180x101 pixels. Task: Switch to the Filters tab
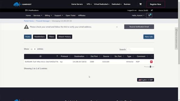pyautogui.click(x=51, y=37)
